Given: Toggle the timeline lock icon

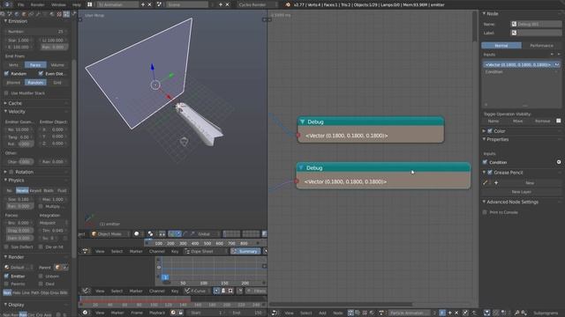Looking at the screenshot, I should pyautogui.click(x=180, y=313).
